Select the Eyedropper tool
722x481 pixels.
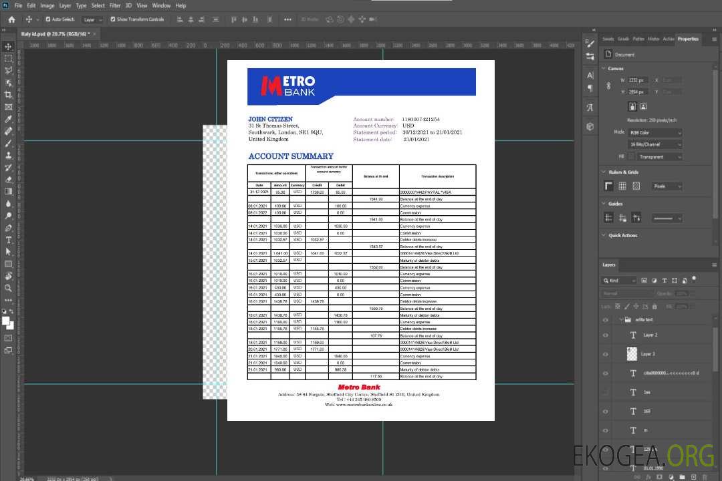[8, 119]
